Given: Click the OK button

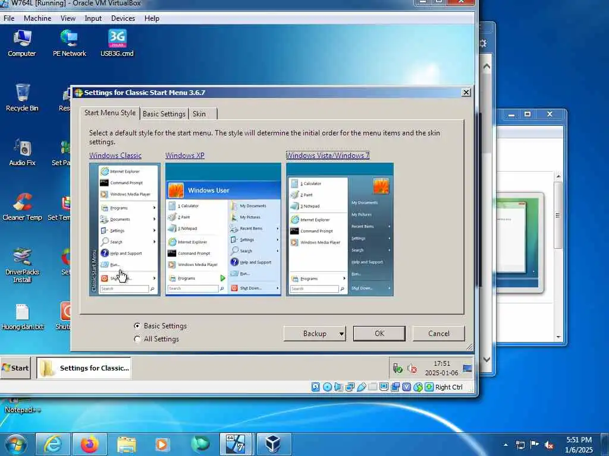Looking at the screenshot, I should pyautogui.click(x=379, y=334).
